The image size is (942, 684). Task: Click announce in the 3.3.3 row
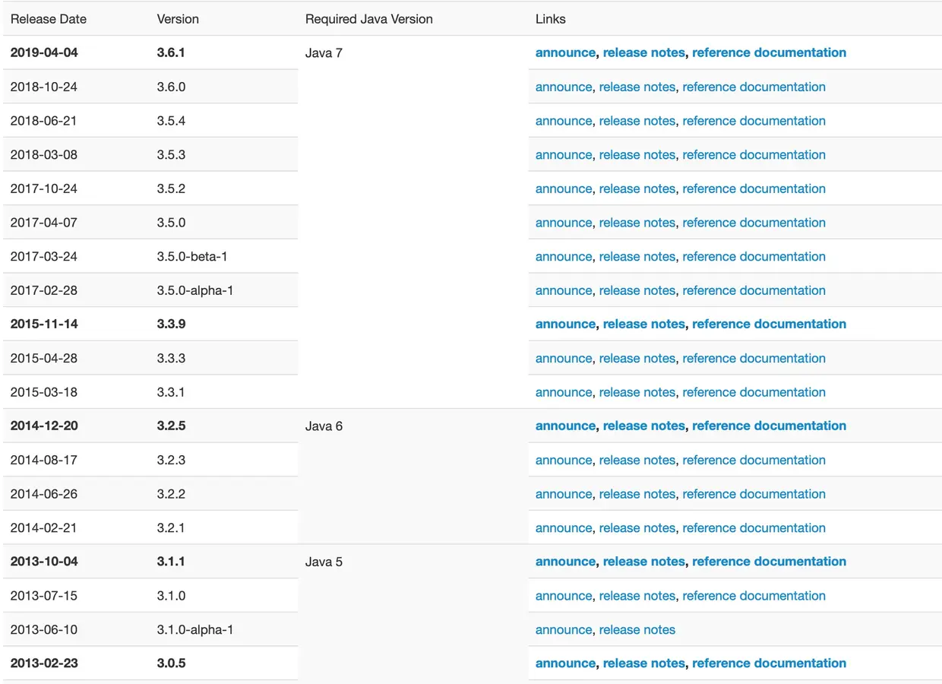pos(564,358)
